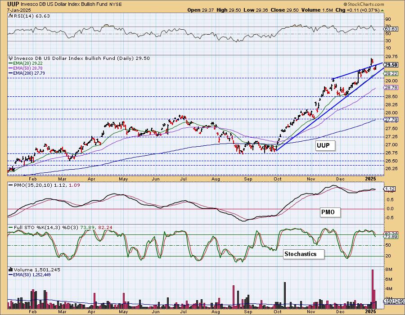Viewport: 405px width, 315px height.
Task: Click the 29.22 EMA price tag
Action: (391, 74)
